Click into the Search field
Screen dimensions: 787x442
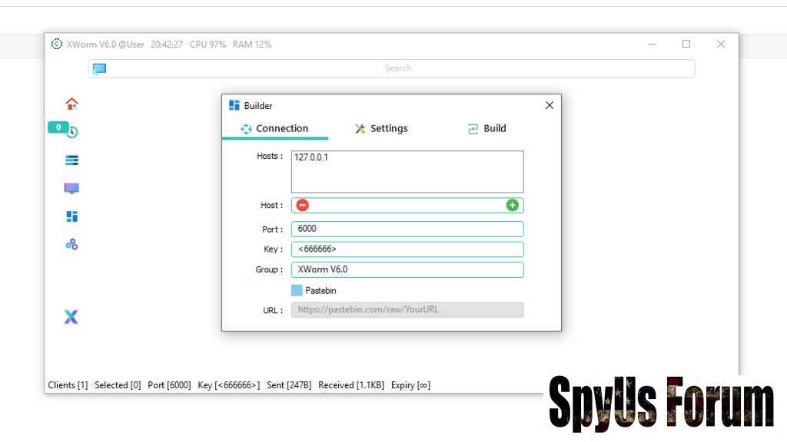point(398,68)
